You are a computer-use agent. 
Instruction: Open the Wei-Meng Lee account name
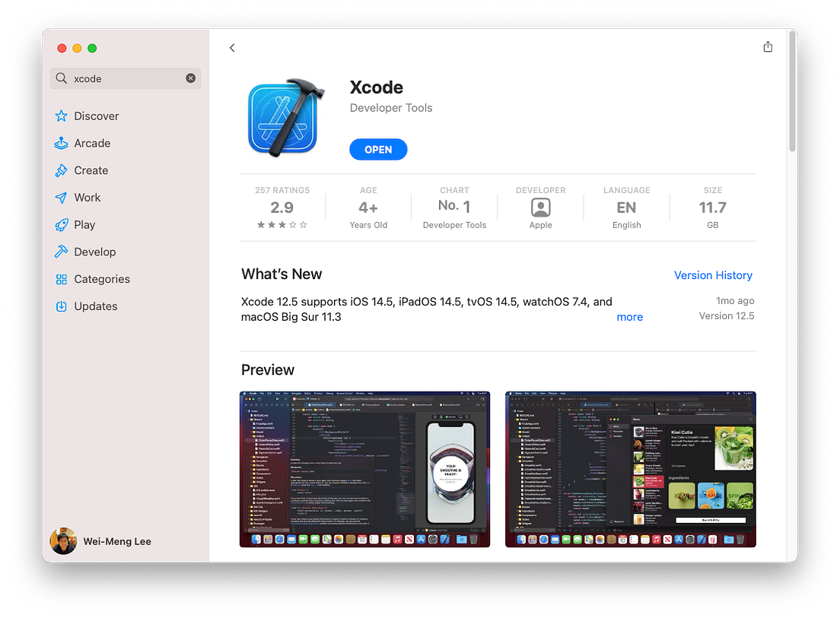coord(117,541)
